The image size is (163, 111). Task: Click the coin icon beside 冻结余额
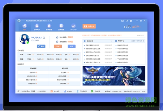coord(57,42)
